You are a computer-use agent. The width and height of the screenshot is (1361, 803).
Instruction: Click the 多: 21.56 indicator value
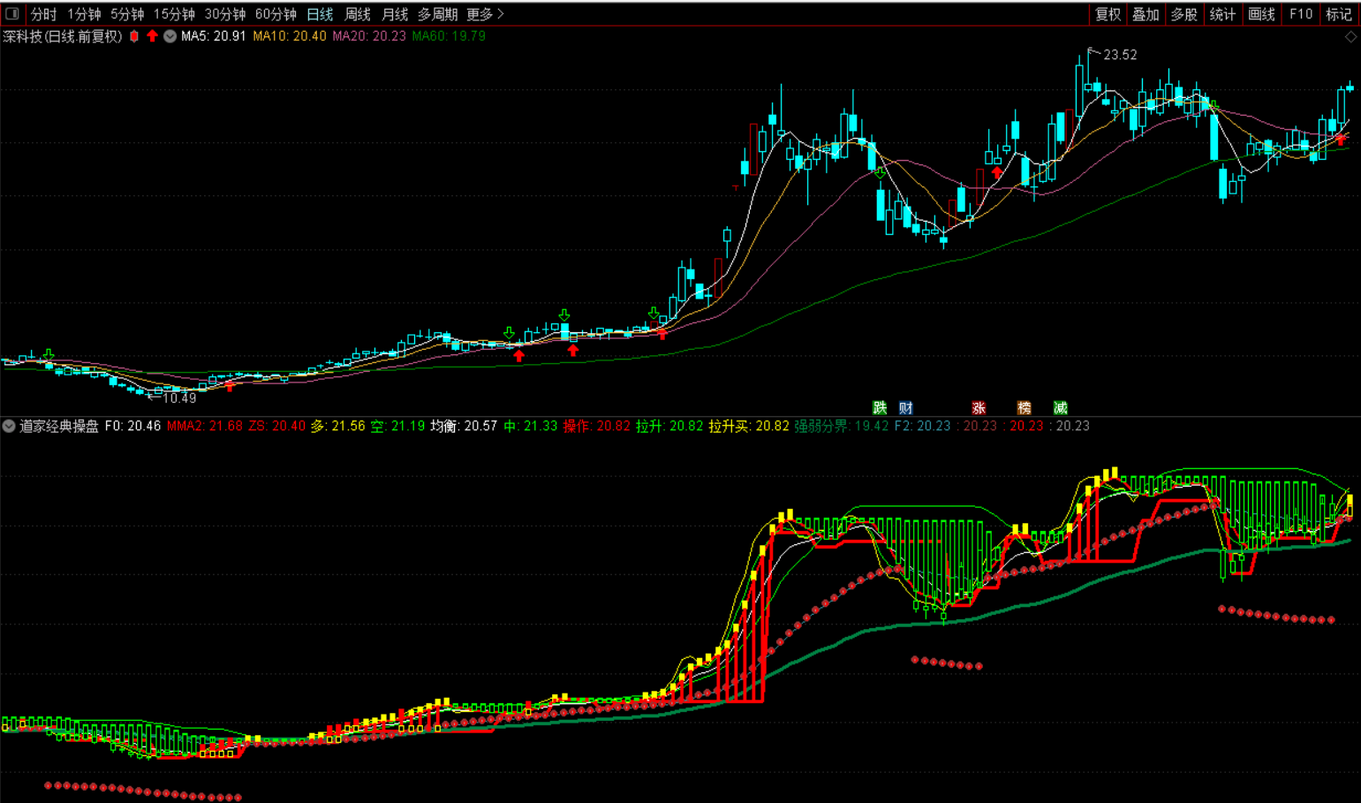337,426
